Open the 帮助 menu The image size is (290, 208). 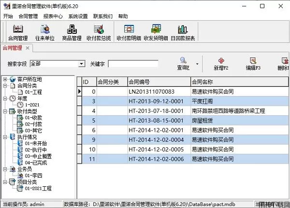tap(123, 16)
